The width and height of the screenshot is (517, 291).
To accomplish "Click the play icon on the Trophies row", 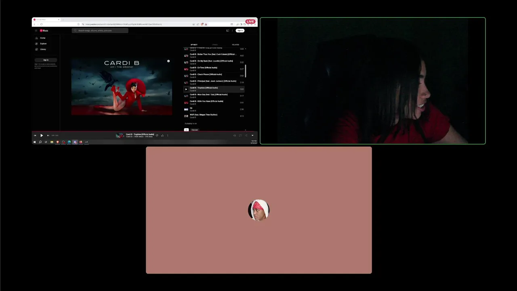I will click(186, 89).
